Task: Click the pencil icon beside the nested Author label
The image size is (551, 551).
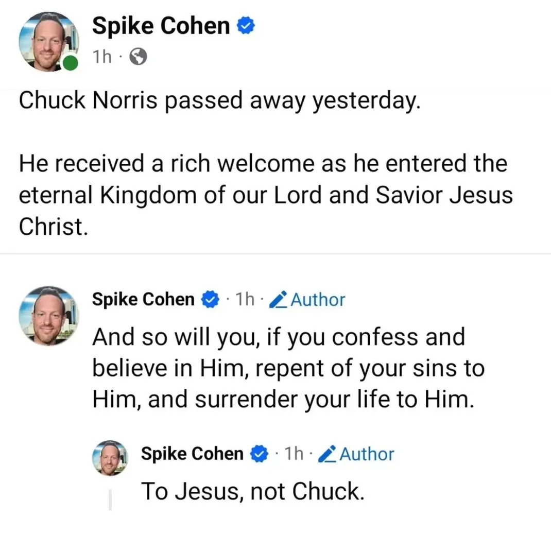Action: click(x=326, y=454)
